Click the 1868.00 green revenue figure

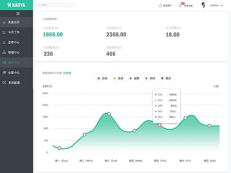[53, 35]
